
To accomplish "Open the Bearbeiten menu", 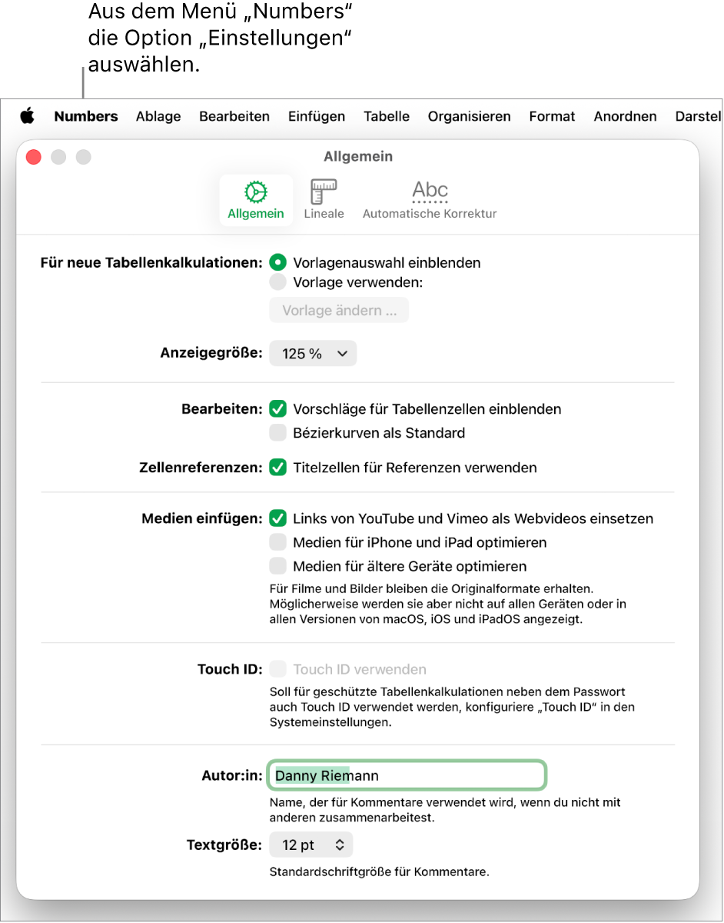I will coord(234,116).
